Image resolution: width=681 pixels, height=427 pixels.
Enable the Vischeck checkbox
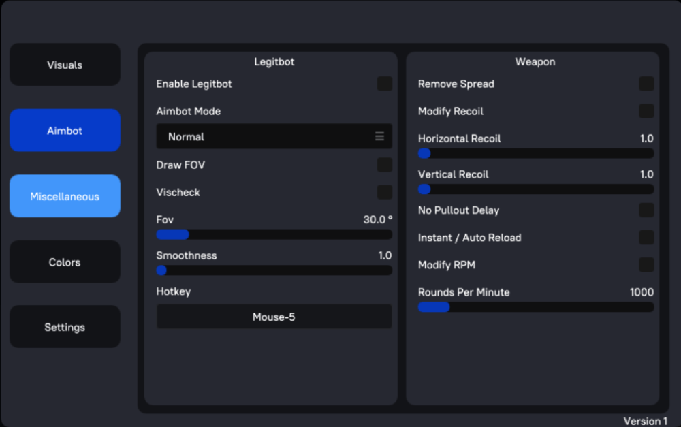click(385, 192)
